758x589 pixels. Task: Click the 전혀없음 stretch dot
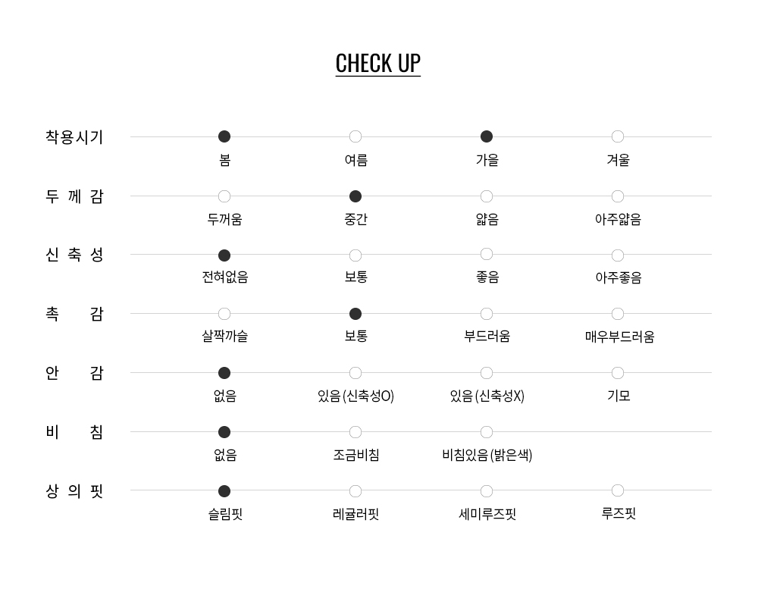tap(224, 255)
